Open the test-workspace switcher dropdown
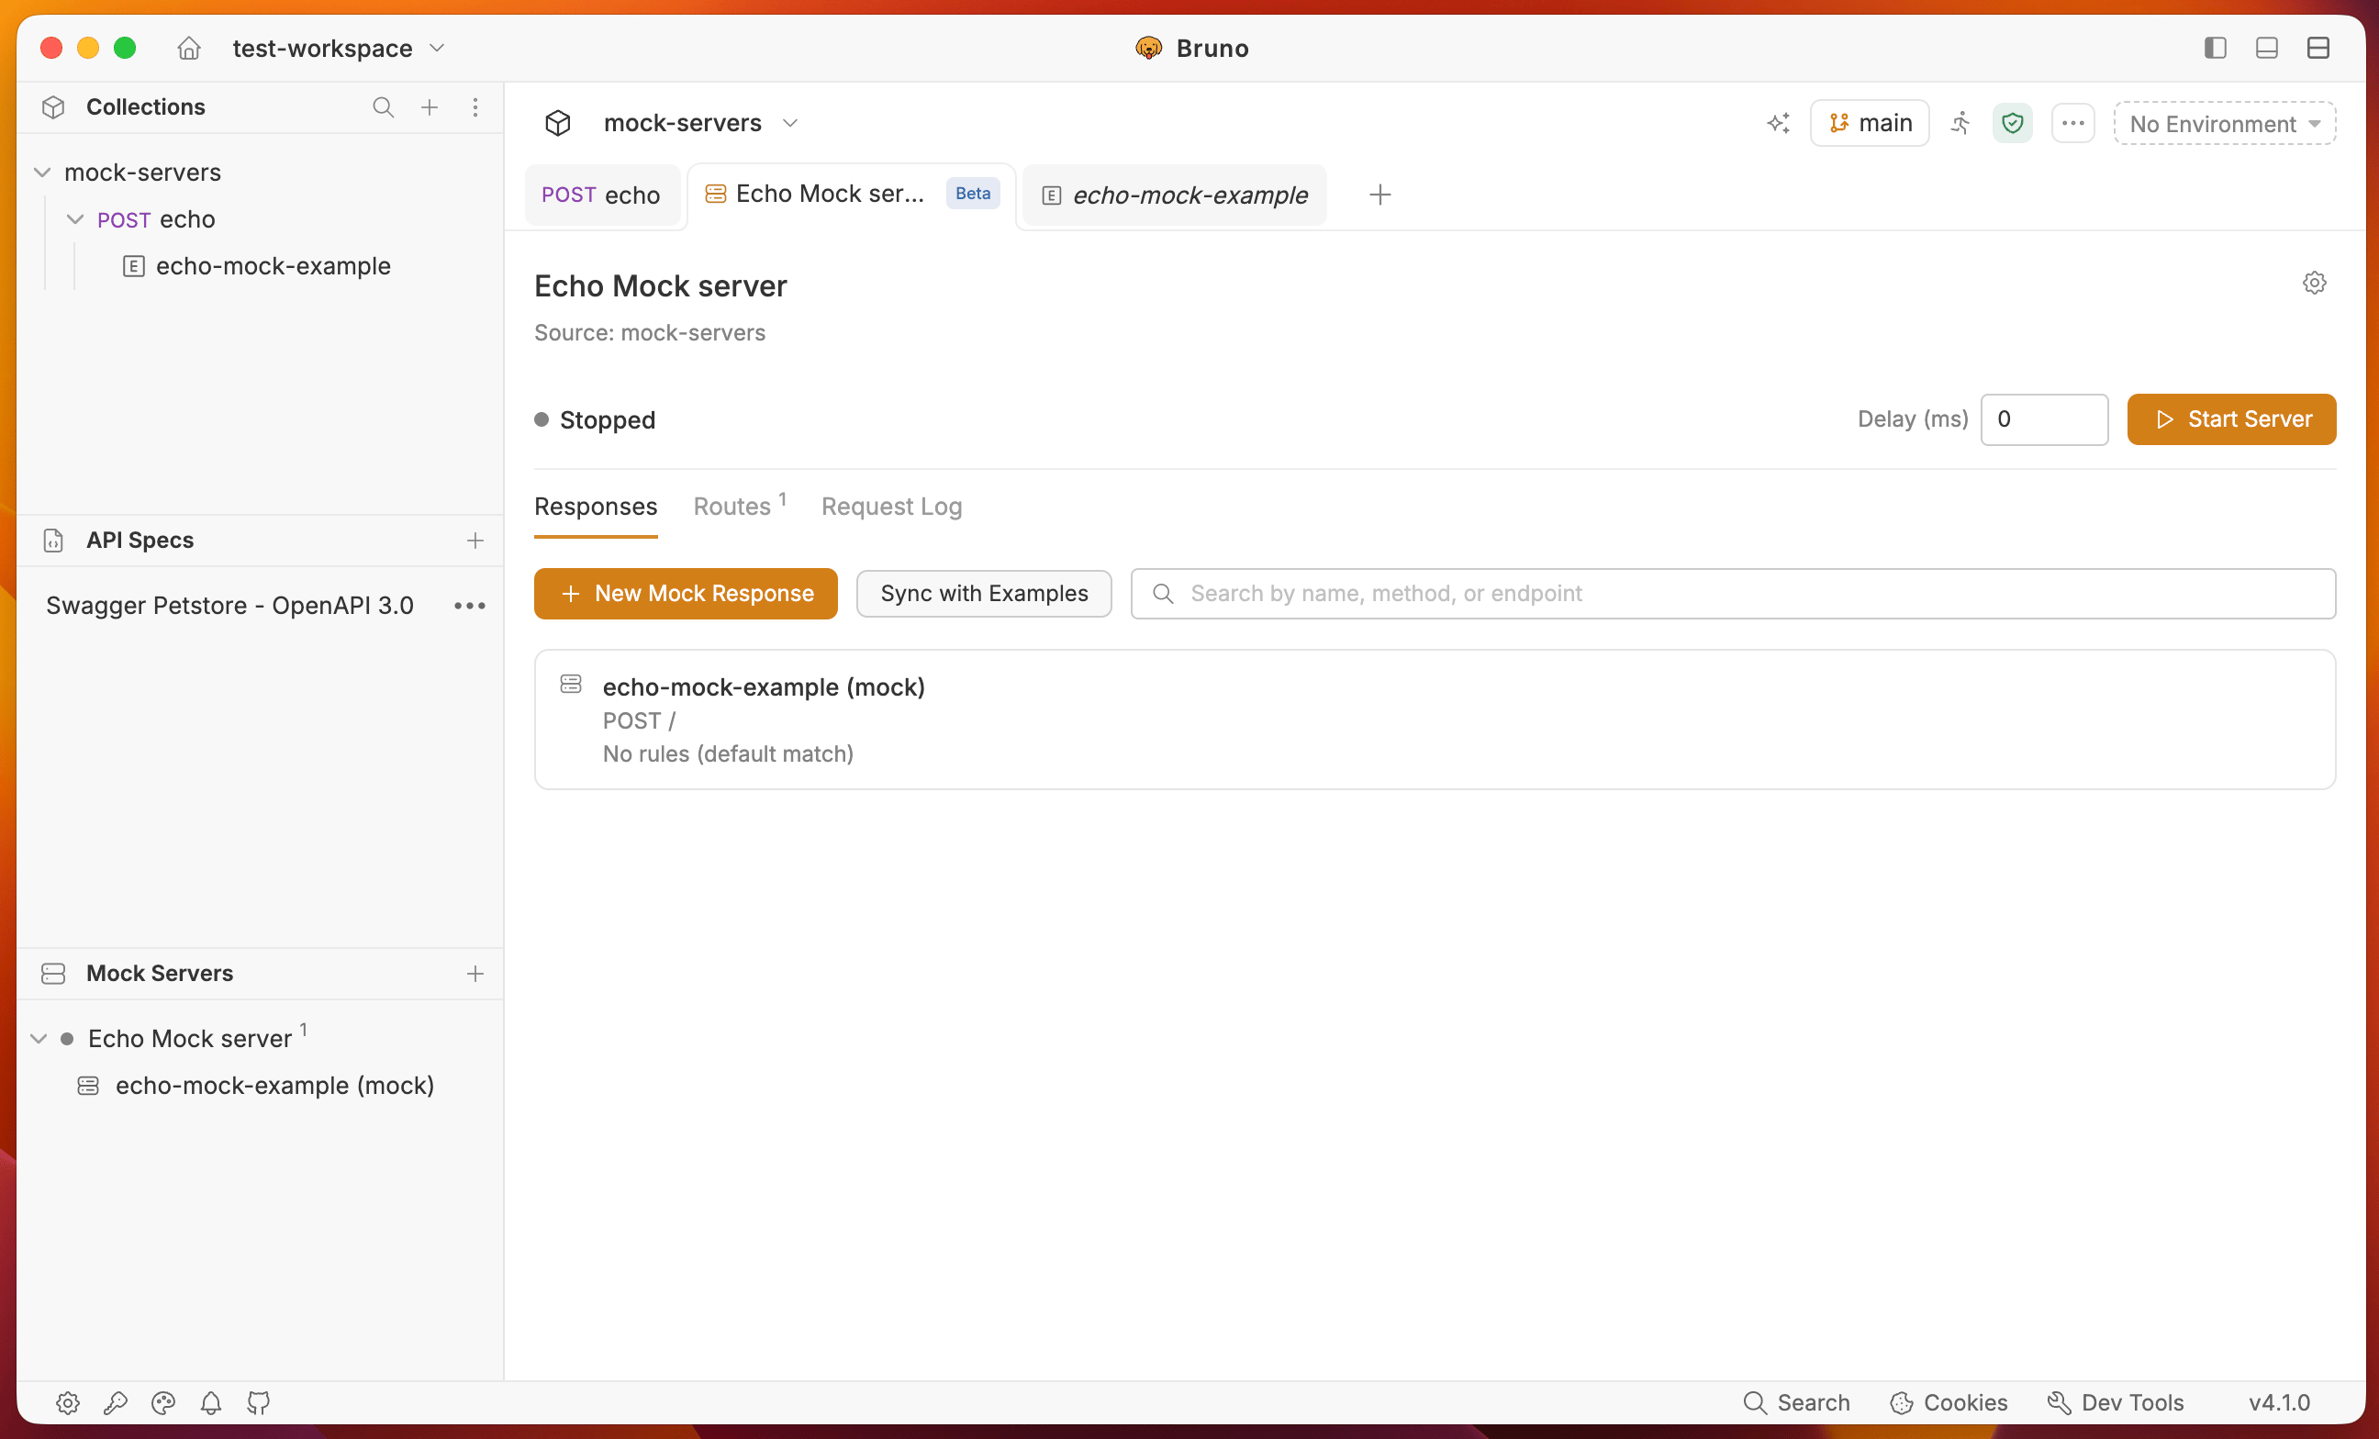This screenshot has height=1439, width=2379. pos(339,48)
